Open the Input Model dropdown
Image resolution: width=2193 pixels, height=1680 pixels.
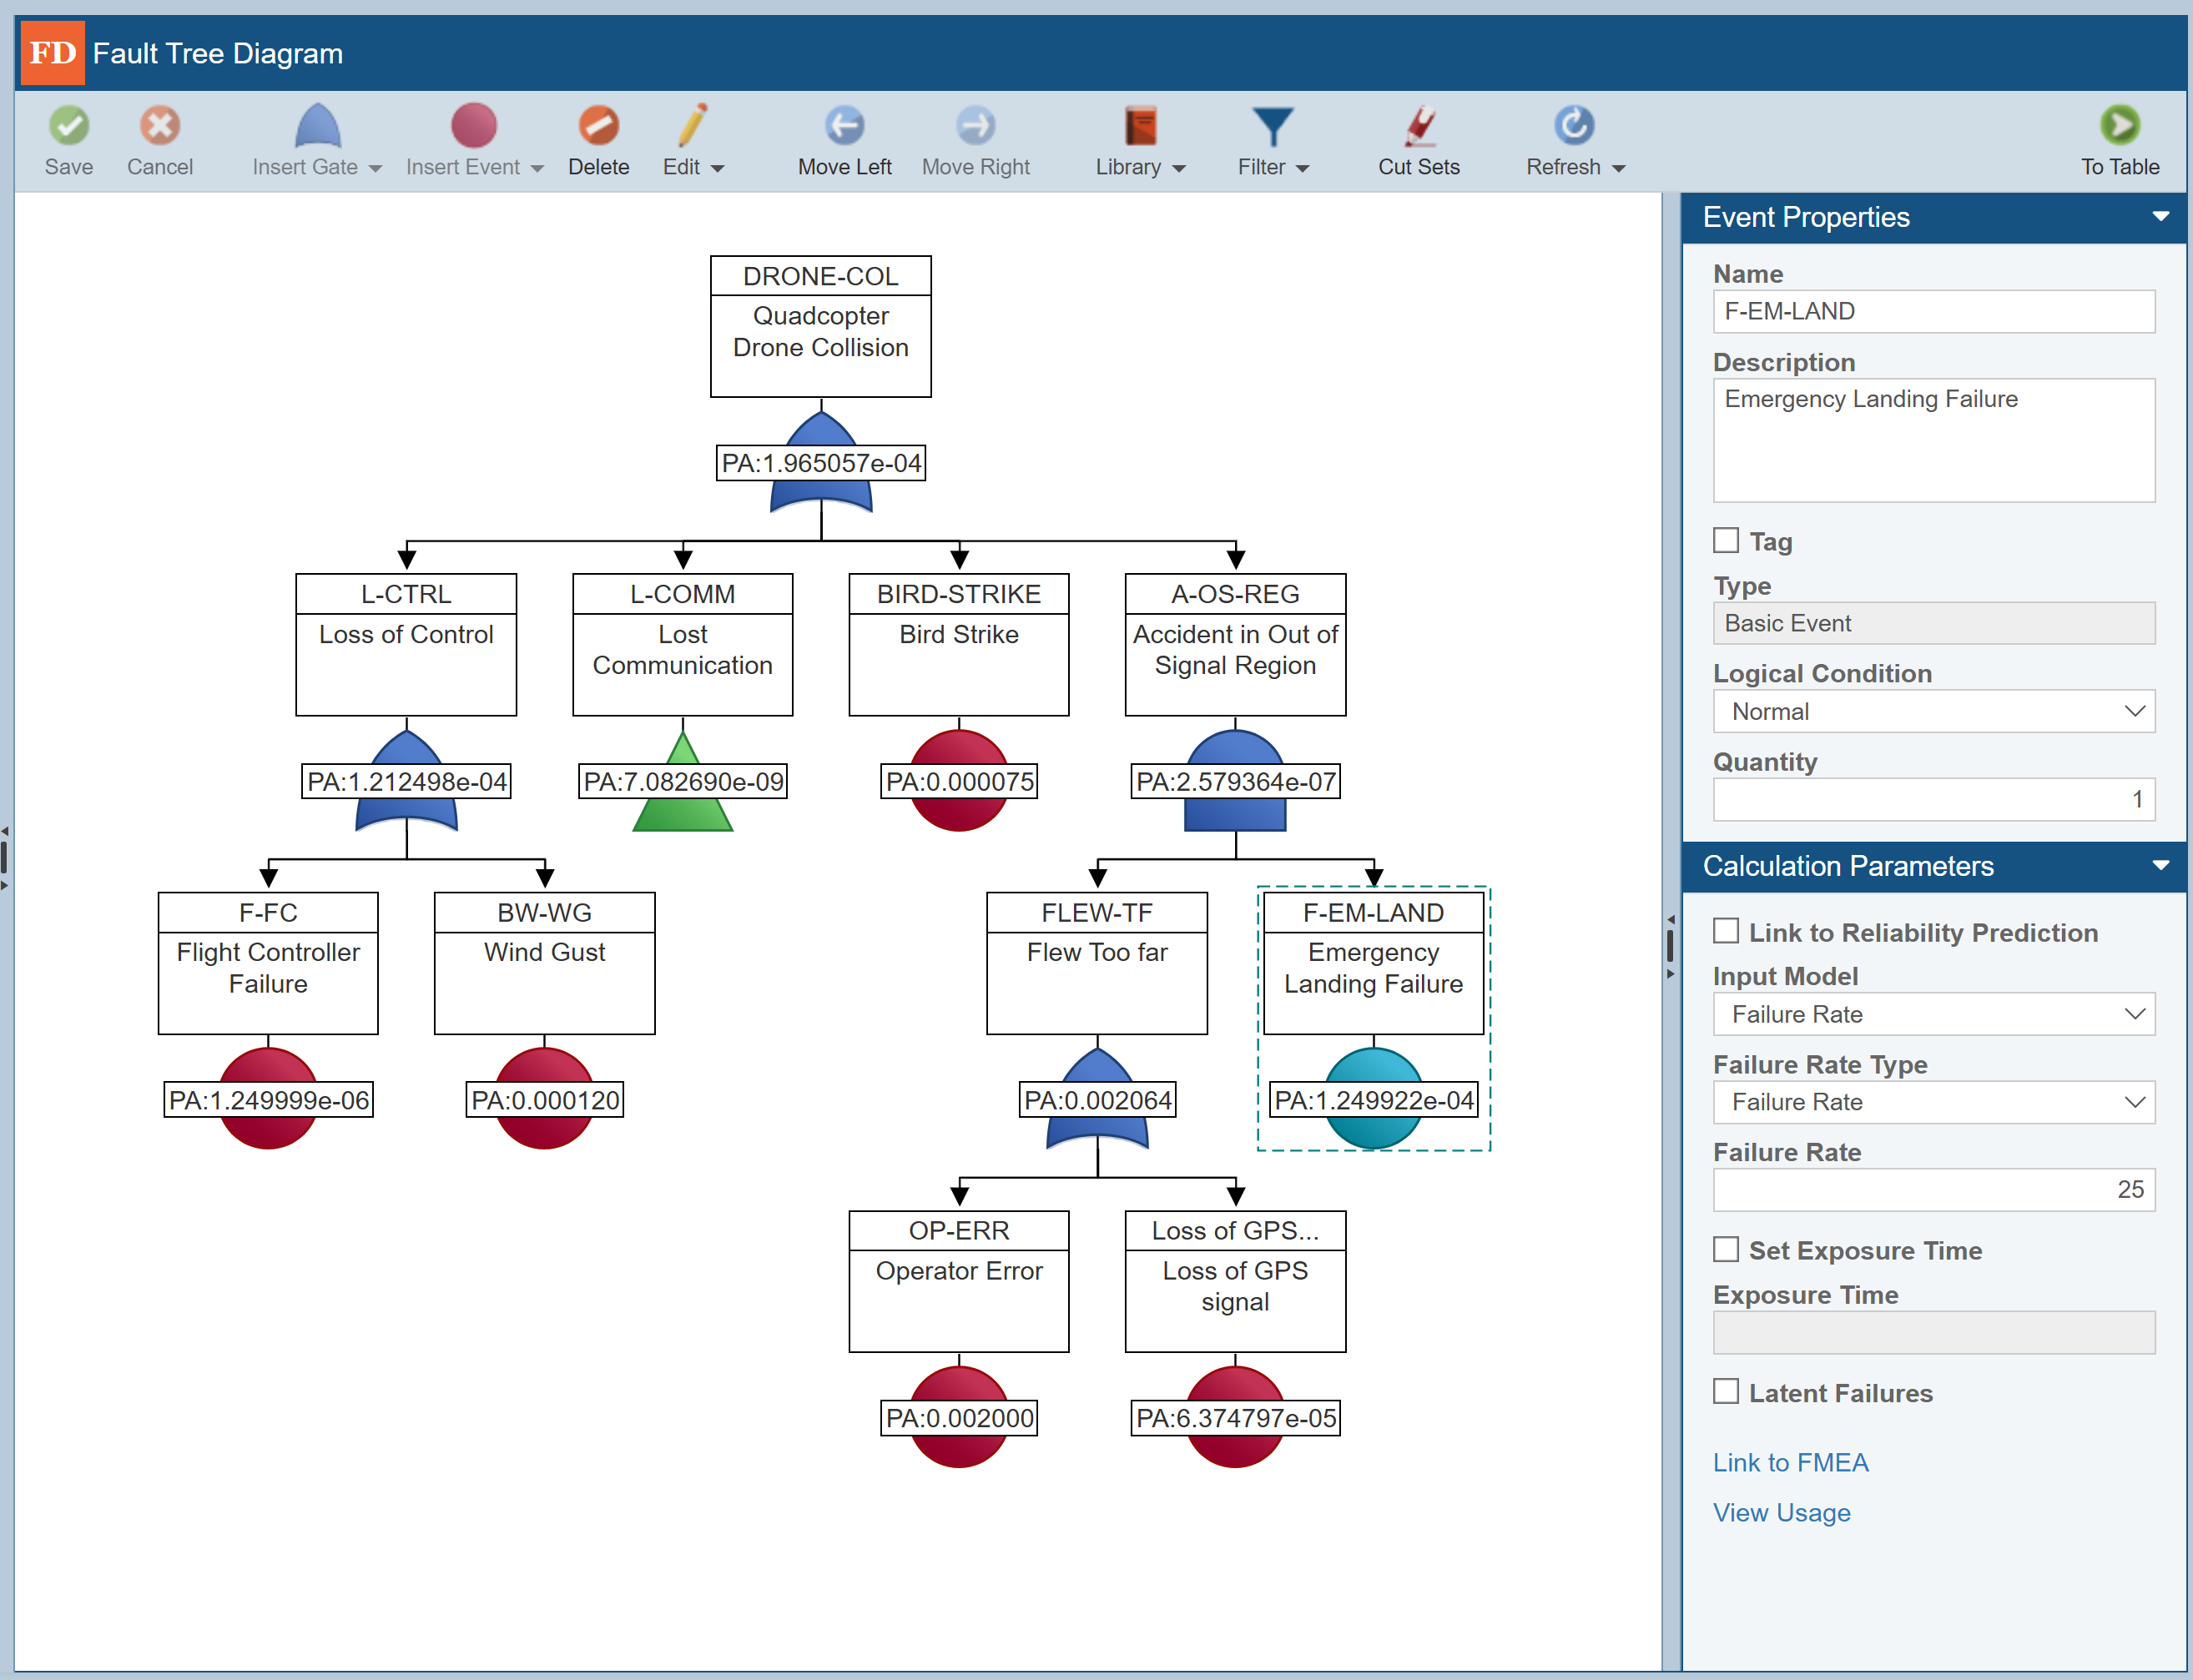[1933, 1014]
